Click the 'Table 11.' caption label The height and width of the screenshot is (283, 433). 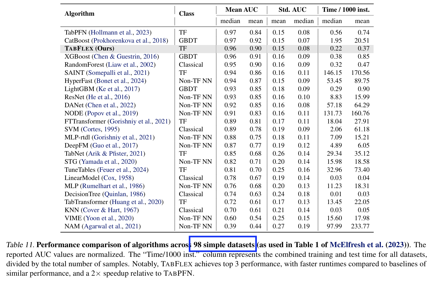(20, 245)
